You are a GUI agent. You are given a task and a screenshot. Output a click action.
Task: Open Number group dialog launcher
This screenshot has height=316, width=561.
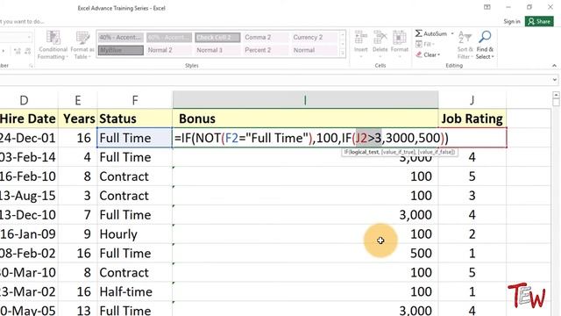click(31, 66)
